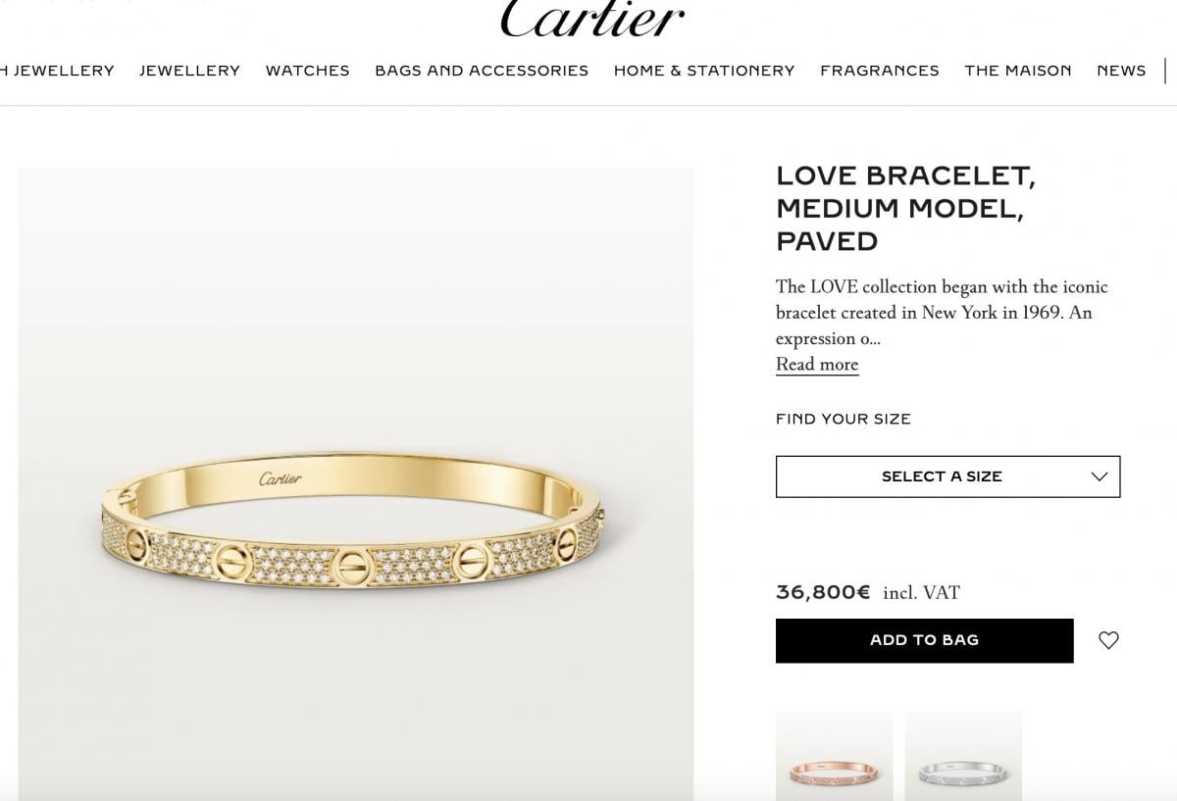1177x801 pixels.
Task: Expand description with Read more link
Action: (817, 365)
